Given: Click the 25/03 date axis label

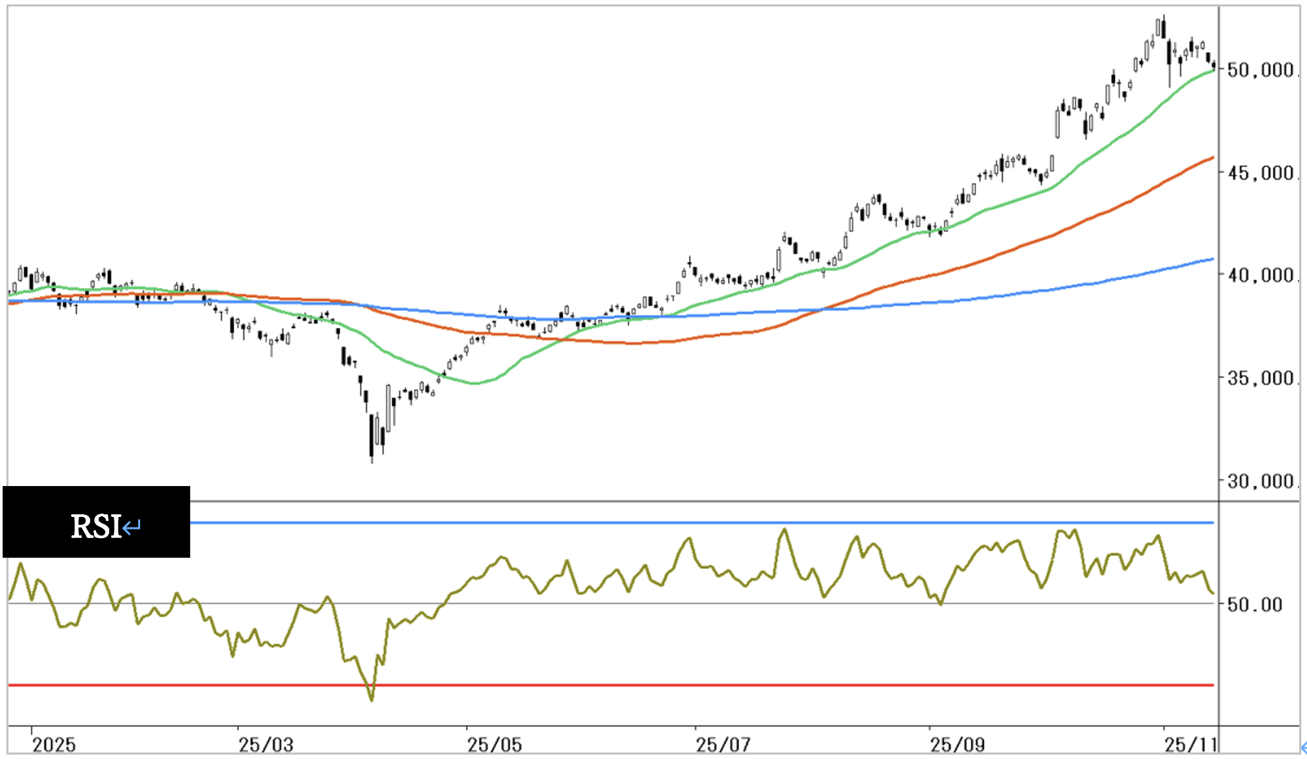Looking at the screenshot, I should [x=265, y=745].
